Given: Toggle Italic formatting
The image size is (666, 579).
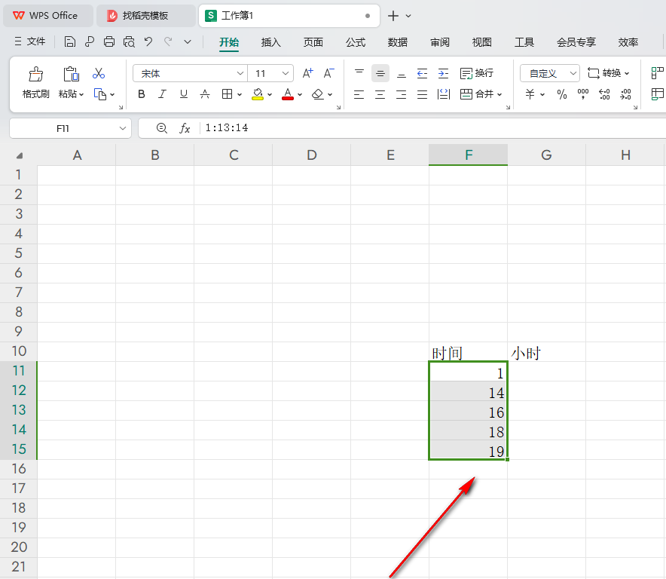Looking at the screenshot, I should click(x=163, y=95).
